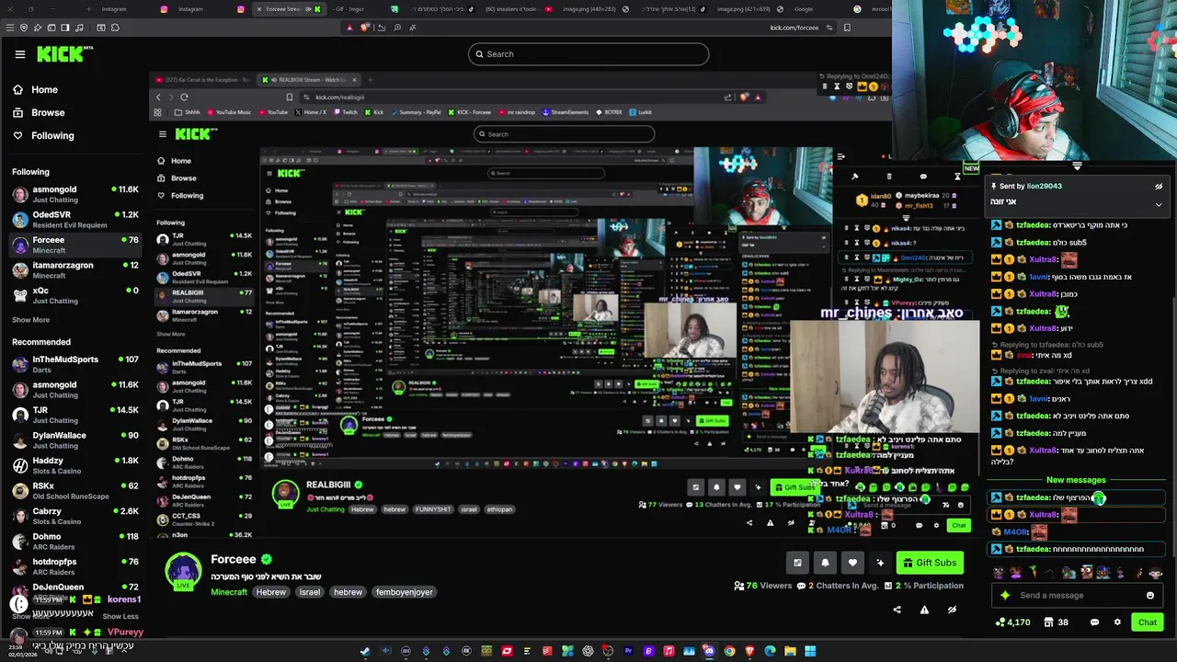The height and width of the screenshot is (662, 1177).
Task: Open the hotdropfps recommended channel
Action: pos(74,566)
